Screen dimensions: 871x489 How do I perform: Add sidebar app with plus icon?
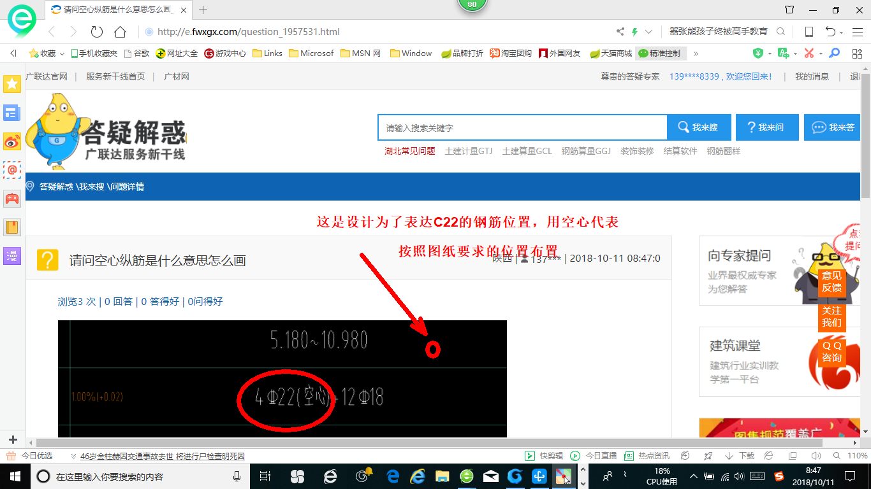pyautogui.click(x=13, y=440)
